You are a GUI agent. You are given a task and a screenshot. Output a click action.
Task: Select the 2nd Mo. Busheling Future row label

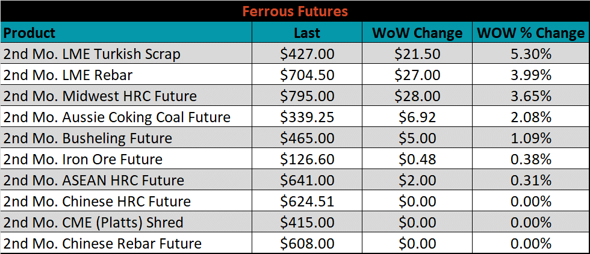pyautogui.click(x=126, y=138)
